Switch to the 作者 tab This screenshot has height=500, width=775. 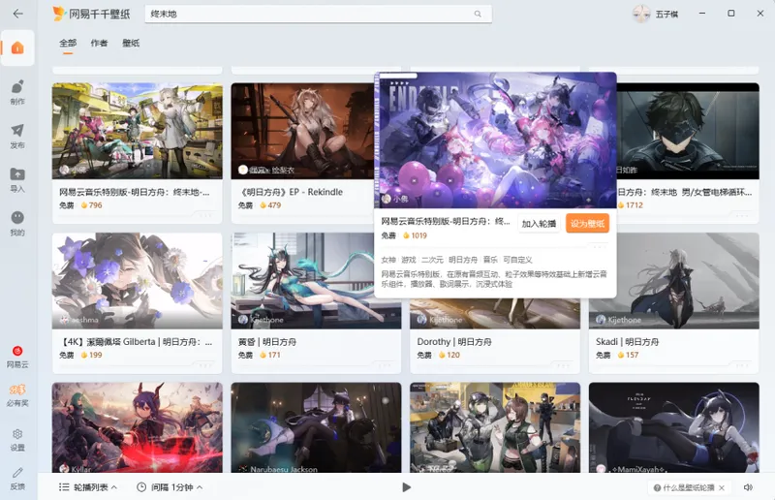(99, 43)
